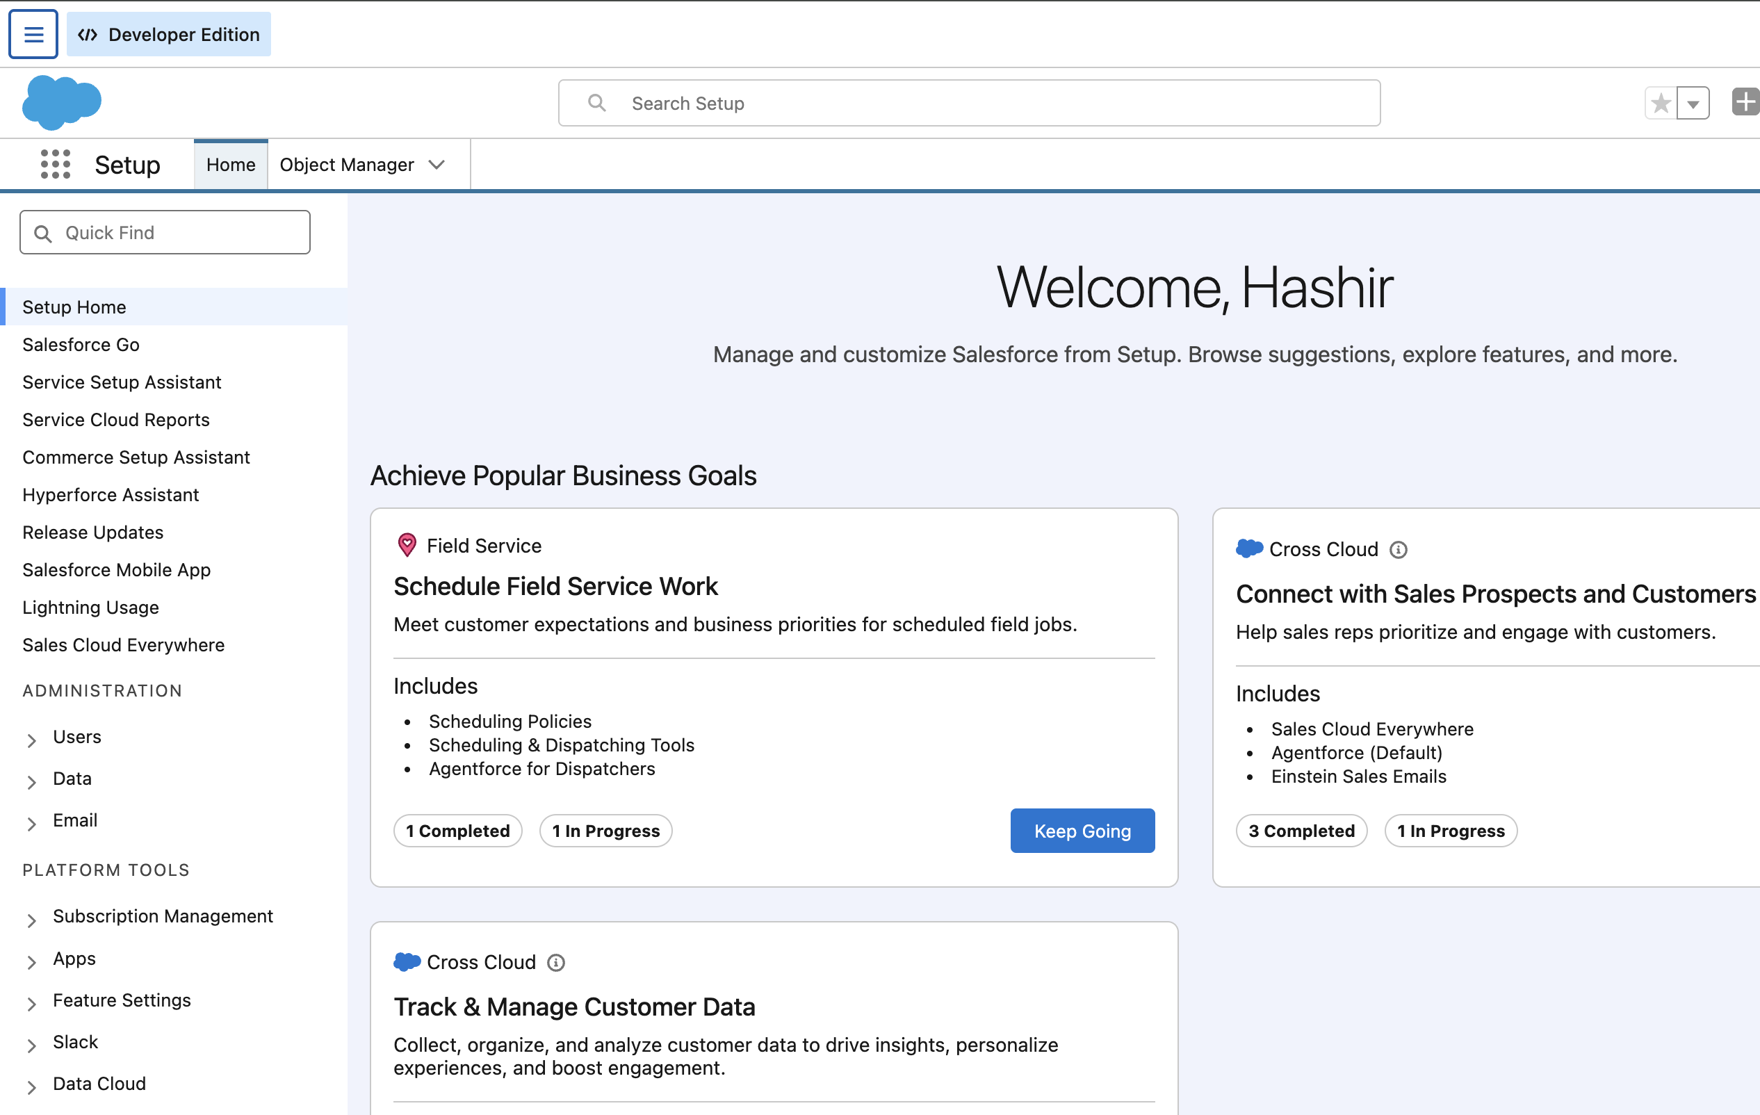Screen dimensions: 1760x1115
Task: Open Service Setup Assistant
Action: [122, 382]
